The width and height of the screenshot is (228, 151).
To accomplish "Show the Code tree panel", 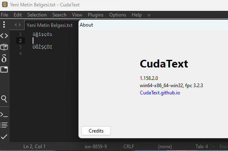I will pos(4,36).
